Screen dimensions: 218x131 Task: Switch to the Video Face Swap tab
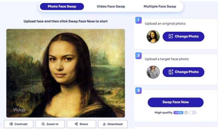pyautogui.click(x=111, y=6)
